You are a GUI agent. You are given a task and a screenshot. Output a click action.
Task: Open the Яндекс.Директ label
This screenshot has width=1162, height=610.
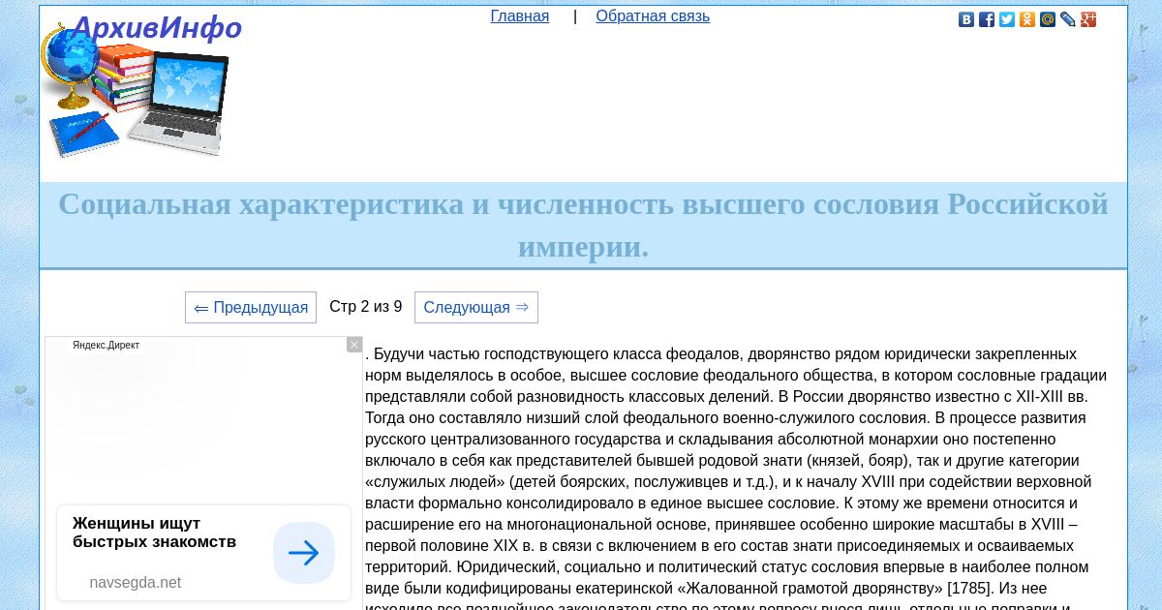point(106,346)
